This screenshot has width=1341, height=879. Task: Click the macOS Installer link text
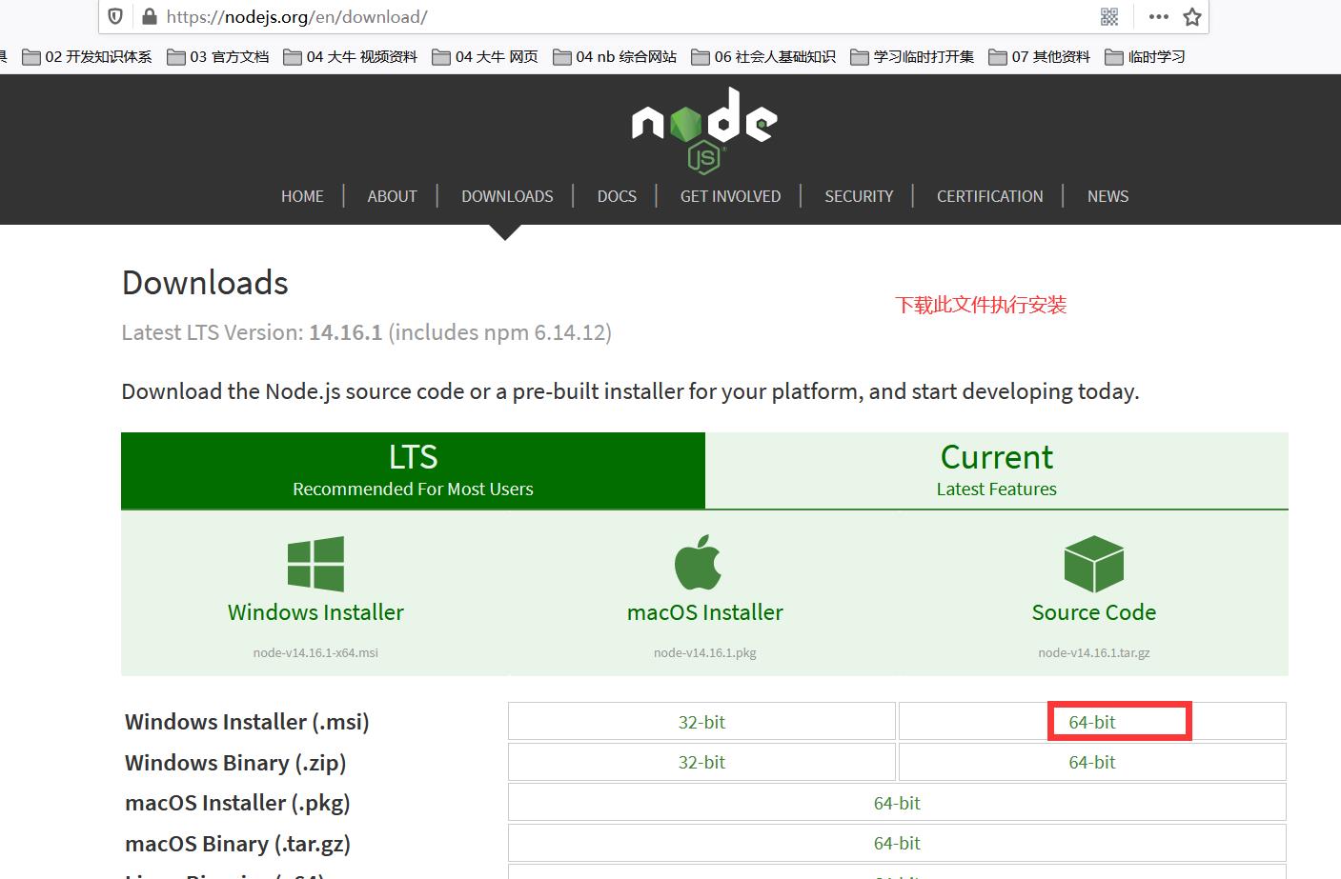[x=705, y=612]
